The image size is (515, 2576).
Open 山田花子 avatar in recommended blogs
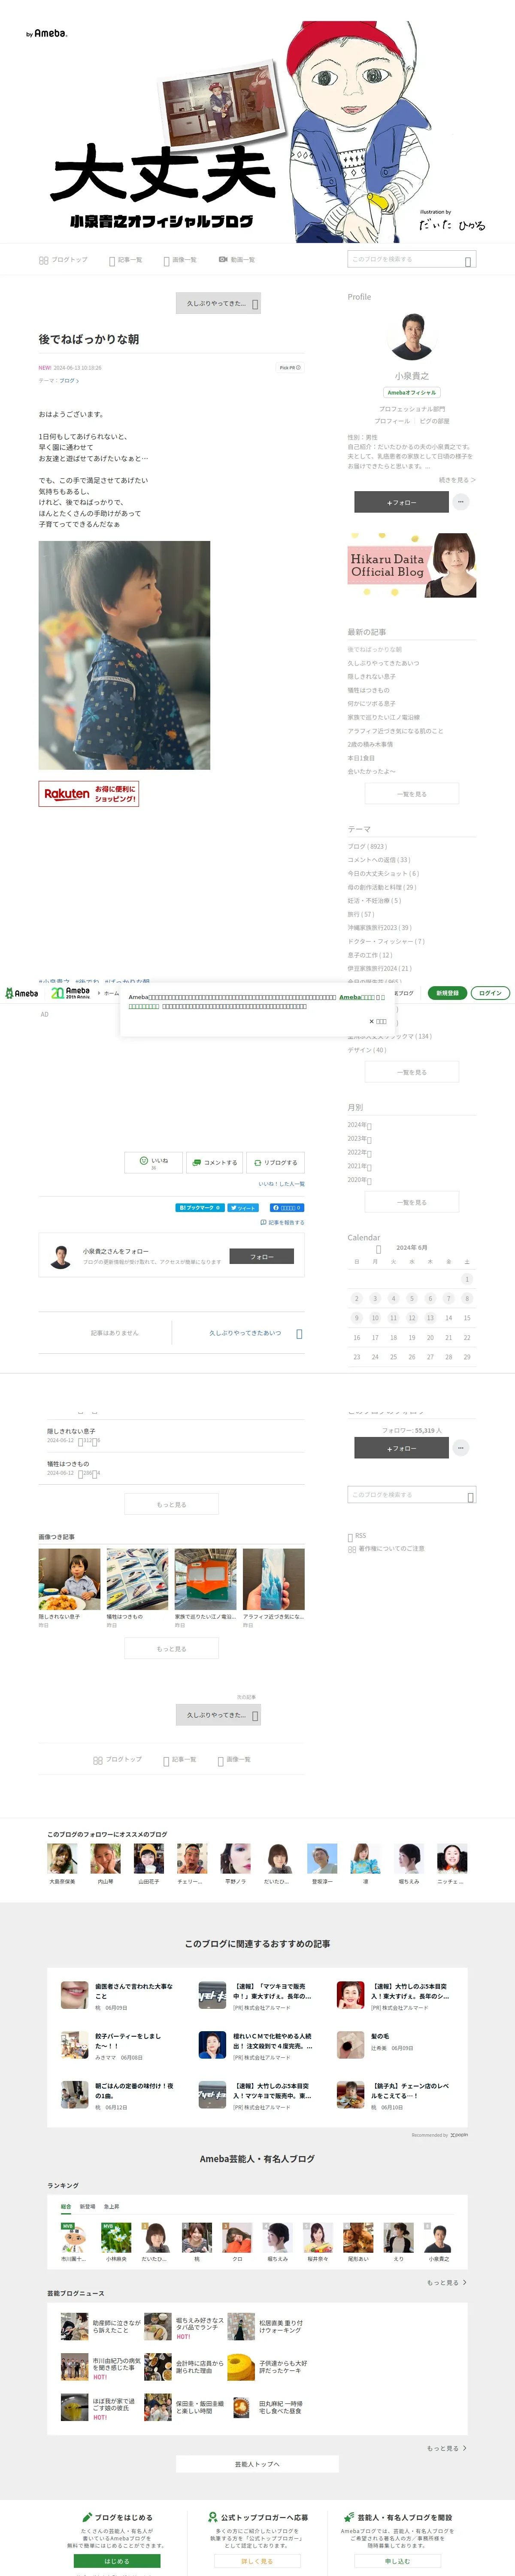pyautogui.click(x=149, y=1859)
